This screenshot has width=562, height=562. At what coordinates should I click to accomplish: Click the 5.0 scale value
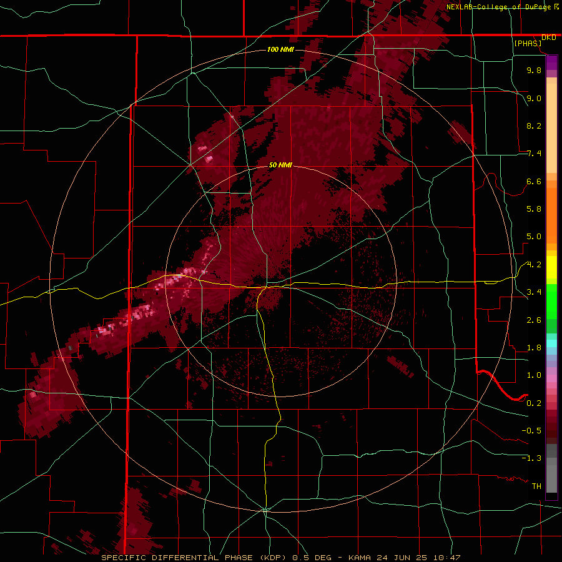click(x=534, y=237)
